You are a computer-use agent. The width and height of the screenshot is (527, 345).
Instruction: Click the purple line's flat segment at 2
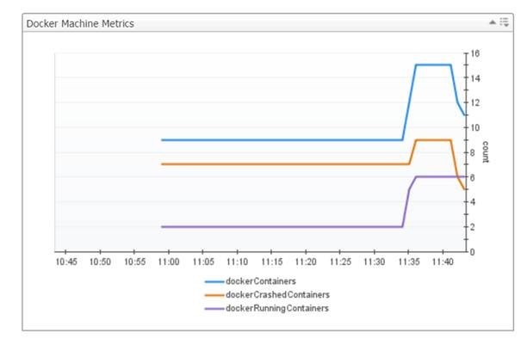pos(282,227)
